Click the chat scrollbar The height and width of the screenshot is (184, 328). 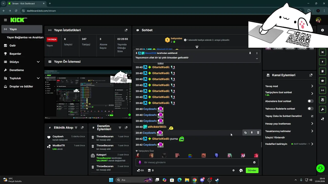261,145
